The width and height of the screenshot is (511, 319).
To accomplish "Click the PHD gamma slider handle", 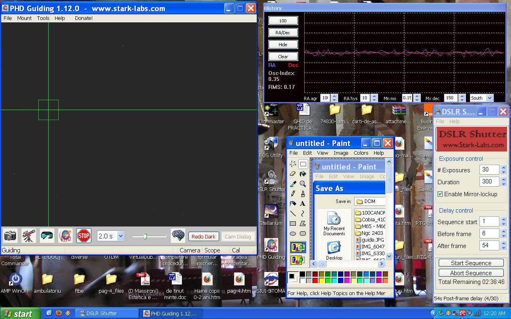I will click(145, 236).
